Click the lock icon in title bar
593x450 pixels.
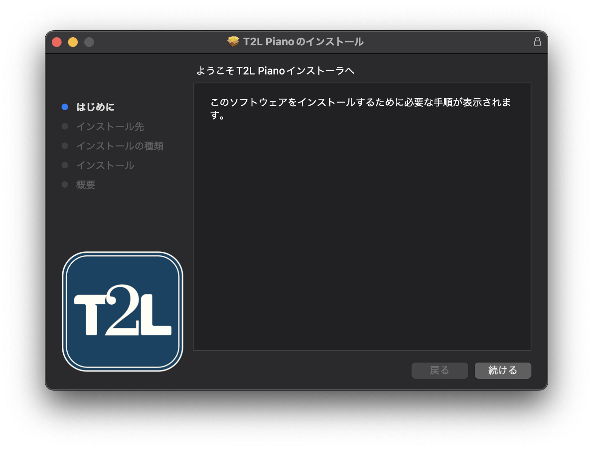[x=537, y=42]
